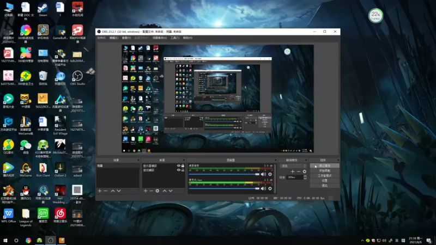Select the first source row, display capture

pyautogui.click(x=160, y=166)
